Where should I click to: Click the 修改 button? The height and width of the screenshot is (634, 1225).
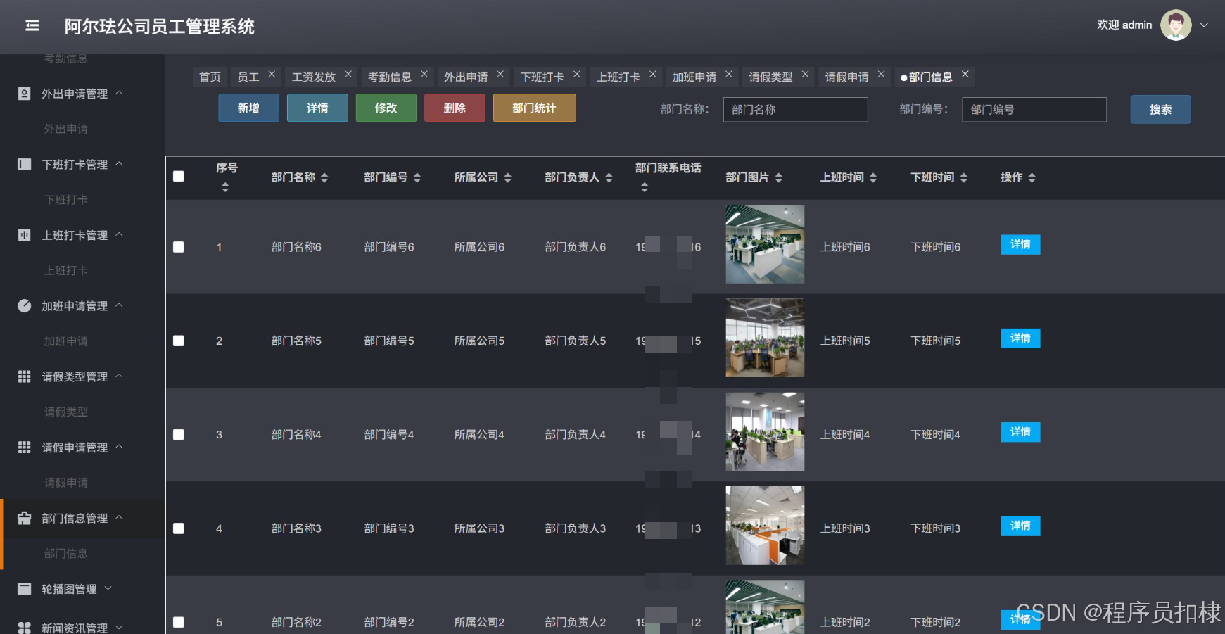[386, 108]
